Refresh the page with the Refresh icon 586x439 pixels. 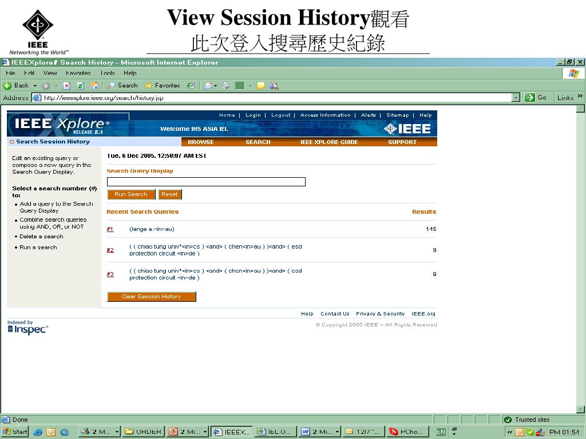click(80, 86)
